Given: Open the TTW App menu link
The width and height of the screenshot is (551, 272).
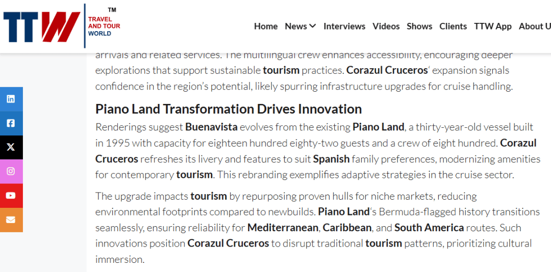Looking at the screenshot, I should [x=492, y=26].
